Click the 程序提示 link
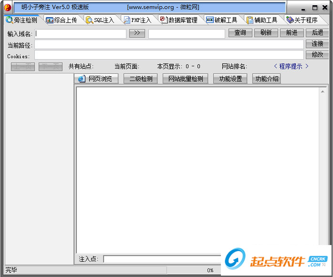 (291, 66)
